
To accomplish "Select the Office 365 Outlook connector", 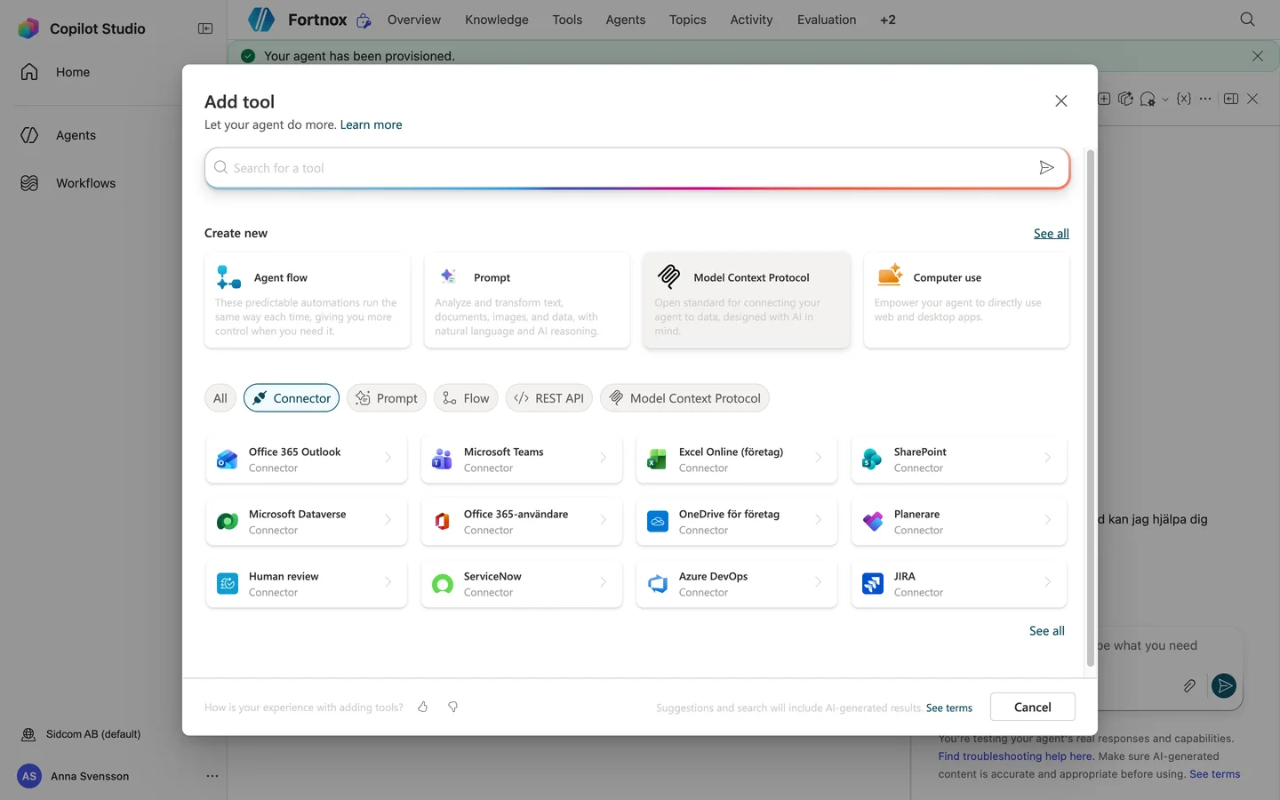I will pos(307,460).
